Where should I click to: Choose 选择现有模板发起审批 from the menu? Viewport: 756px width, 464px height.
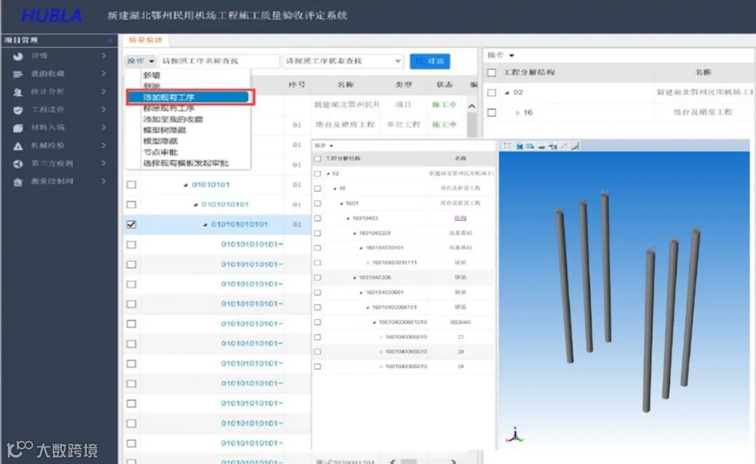point(186,163)
